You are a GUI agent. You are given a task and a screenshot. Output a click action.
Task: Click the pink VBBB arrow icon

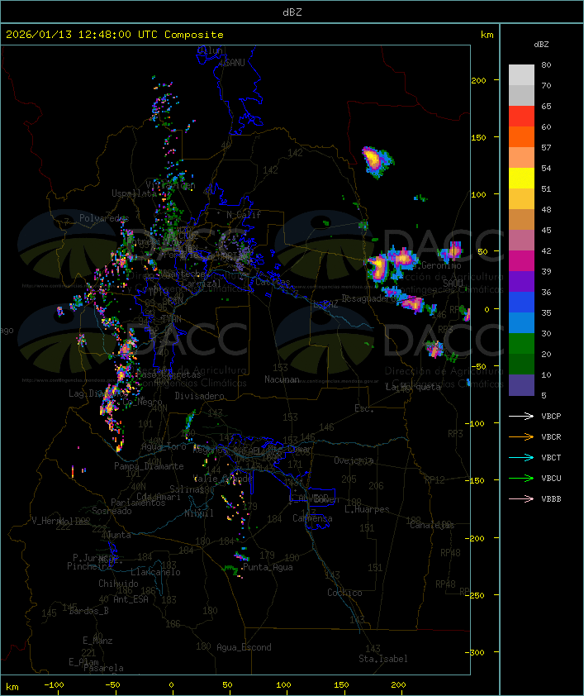coord(521,498)
